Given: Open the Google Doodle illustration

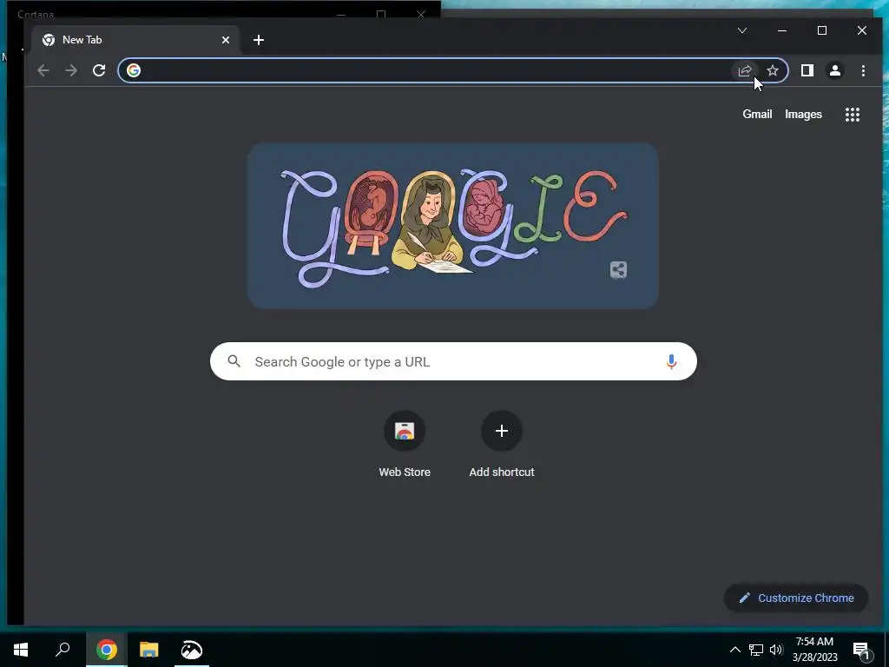Looking at the screenshot, I should click(453, 226).
